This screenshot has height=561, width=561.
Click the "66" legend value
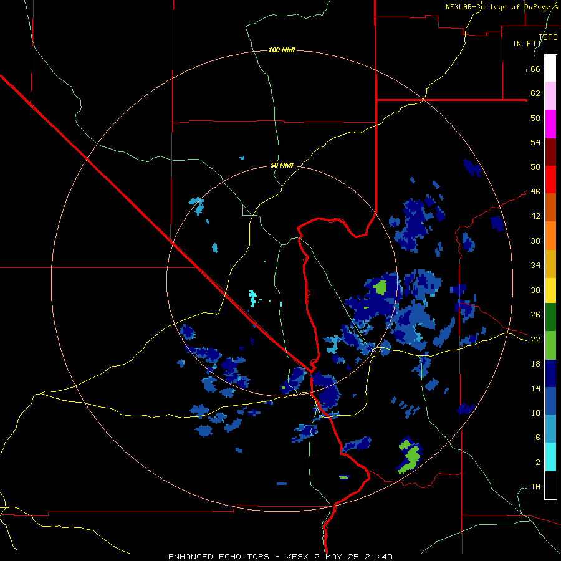(x=535, y=69)
